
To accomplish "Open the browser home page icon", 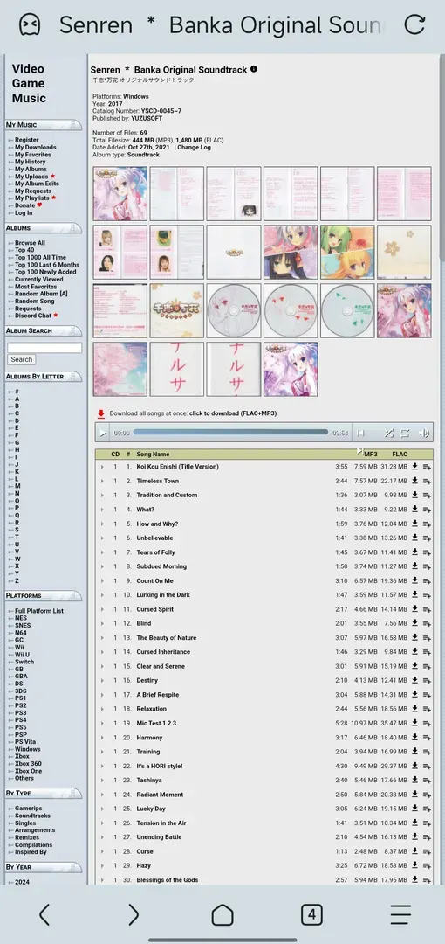I will coord(222,914).
